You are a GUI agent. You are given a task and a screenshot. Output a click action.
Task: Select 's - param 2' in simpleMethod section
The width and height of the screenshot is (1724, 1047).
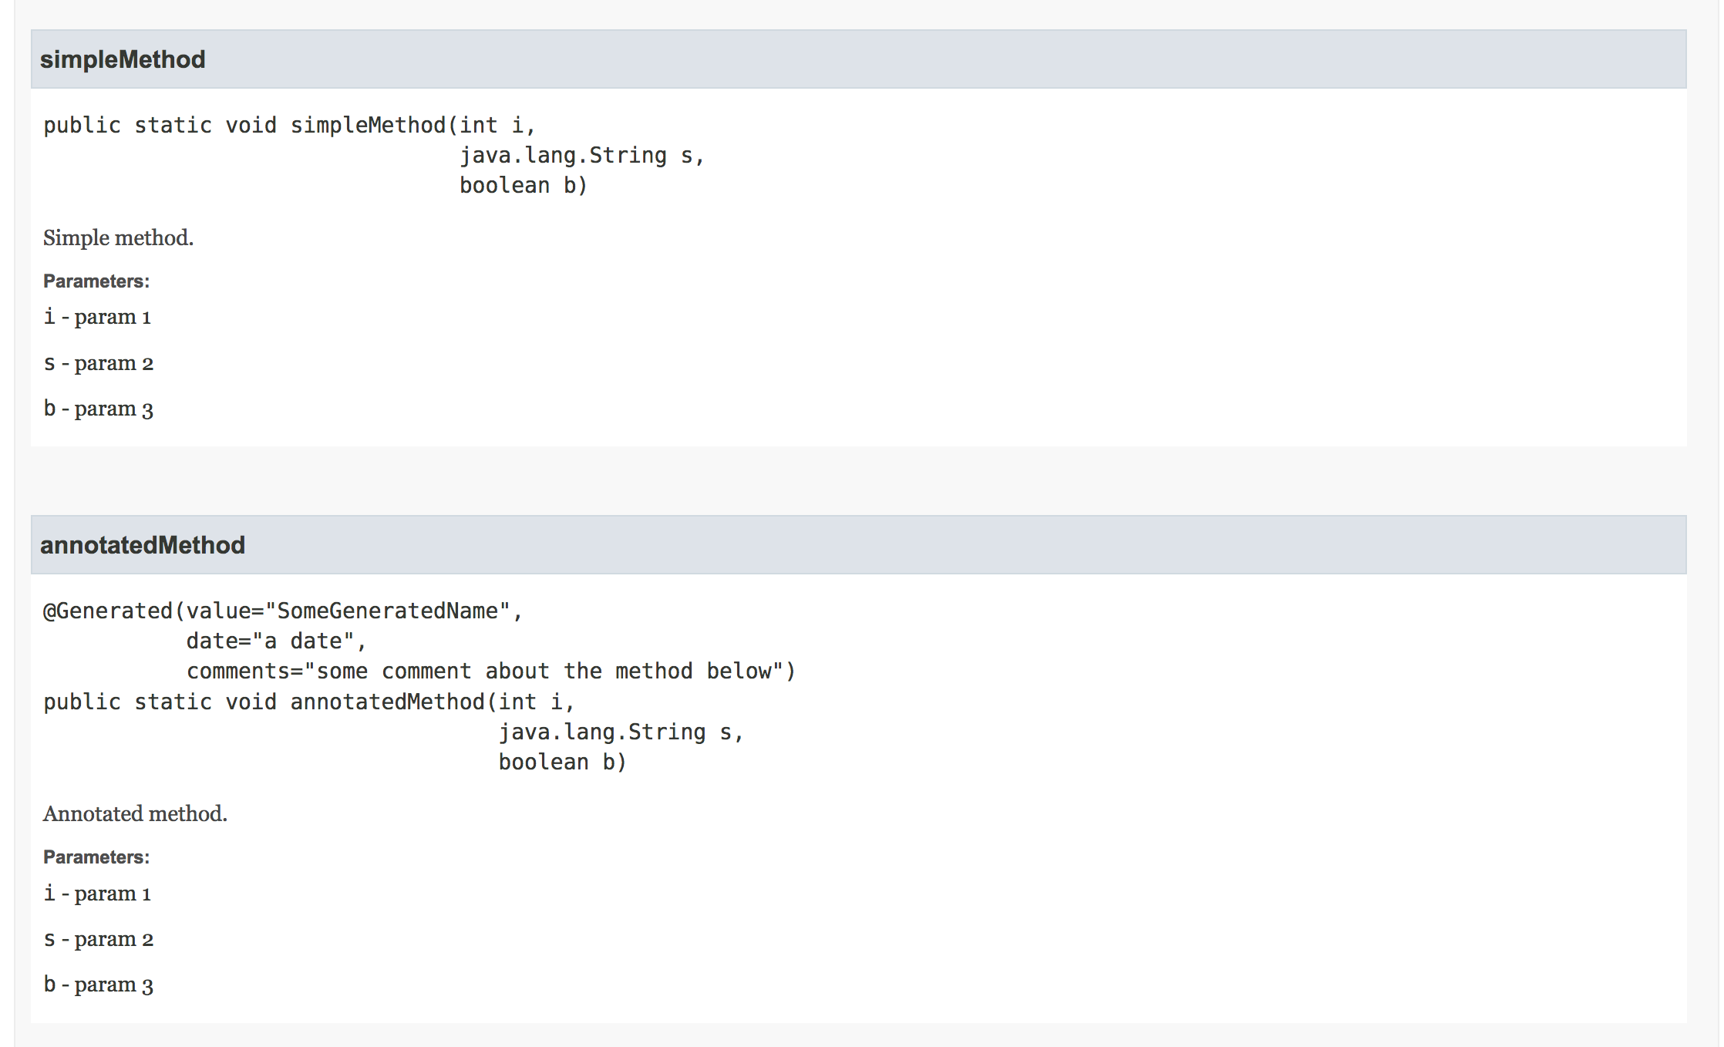(x=99, y=363)
